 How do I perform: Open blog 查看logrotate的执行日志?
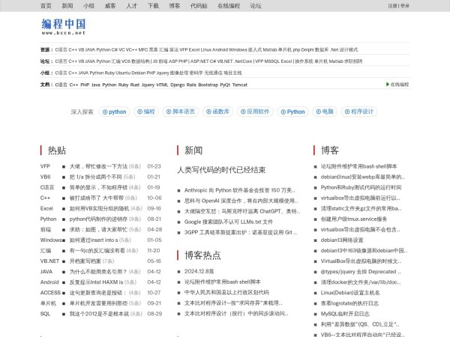point(349,303)
